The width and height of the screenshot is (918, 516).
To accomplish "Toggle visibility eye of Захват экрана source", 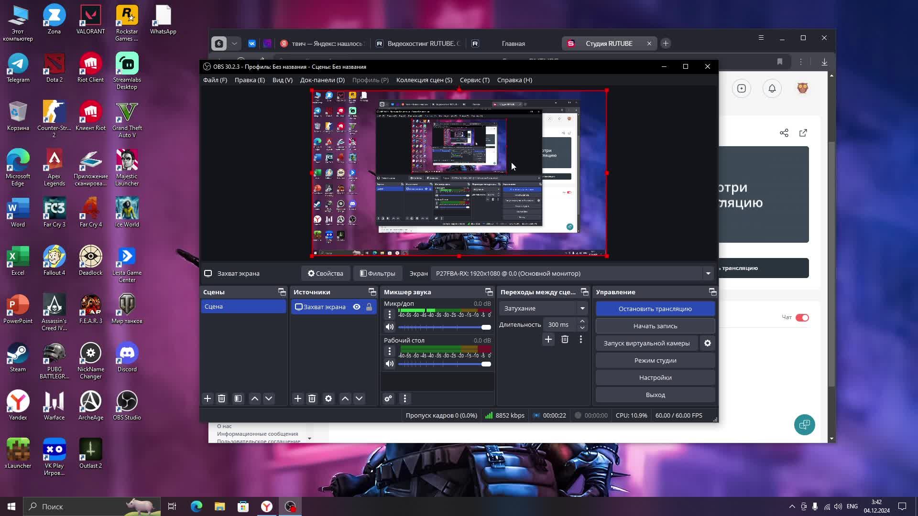I will click(x=357, y=307).
